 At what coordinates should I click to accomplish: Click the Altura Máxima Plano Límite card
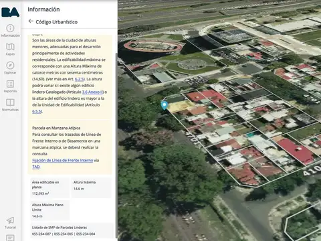[50, 210]
